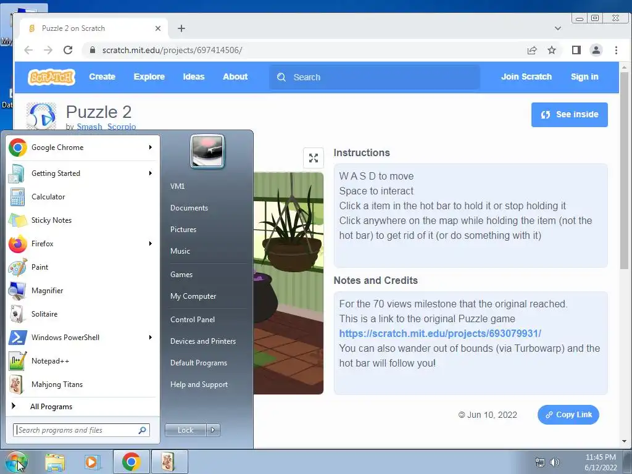The width and height of the screenshot is (632, 474).
Task: Open Chrome side panel icon
Action: [576, 50]
